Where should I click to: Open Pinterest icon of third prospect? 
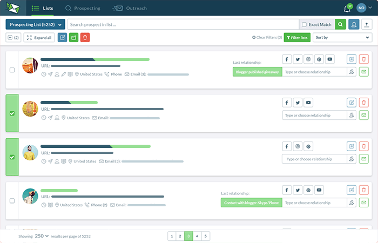tap(308, 146)
